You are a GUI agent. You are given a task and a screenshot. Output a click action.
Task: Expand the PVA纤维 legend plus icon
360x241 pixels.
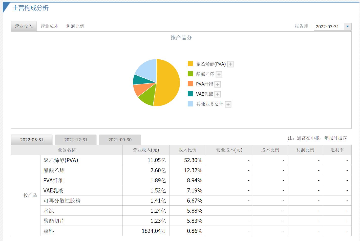click(x=218, y=84)
